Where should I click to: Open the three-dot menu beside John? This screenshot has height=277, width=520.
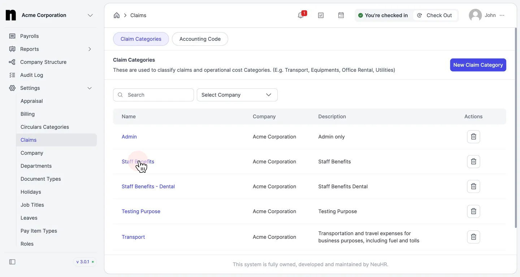(x=502, y=15)
